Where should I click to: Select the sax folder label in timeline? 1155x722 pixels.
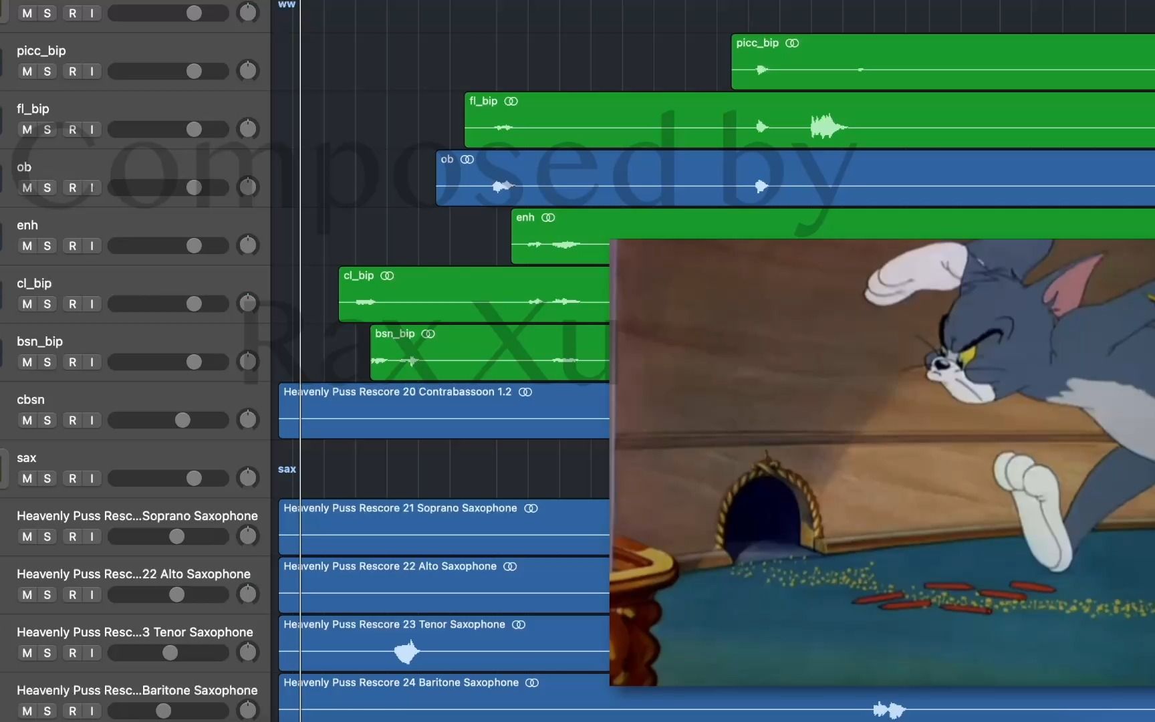pyautogui.click(x=287, y=469)
